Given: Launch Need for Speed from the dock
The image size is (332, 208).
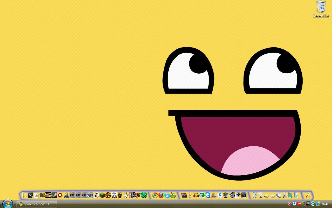Looking at the screenshot, I should [30, 195].
